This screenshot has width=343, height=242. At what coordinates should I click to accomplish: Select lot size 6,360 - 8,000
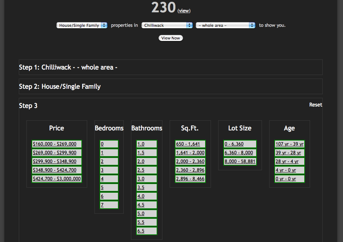tap(240, 153)
